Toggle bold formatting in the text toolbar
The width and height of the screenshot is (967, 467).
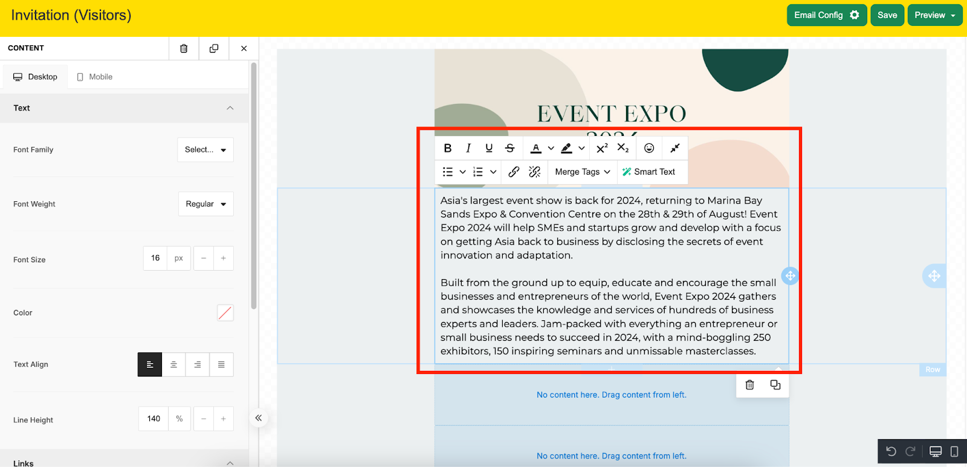click(x=448, y=148)
